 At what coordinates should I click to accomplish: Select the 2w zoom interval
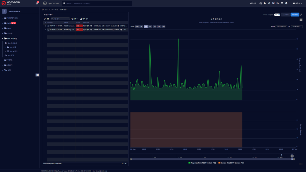(x=154, y=26)
